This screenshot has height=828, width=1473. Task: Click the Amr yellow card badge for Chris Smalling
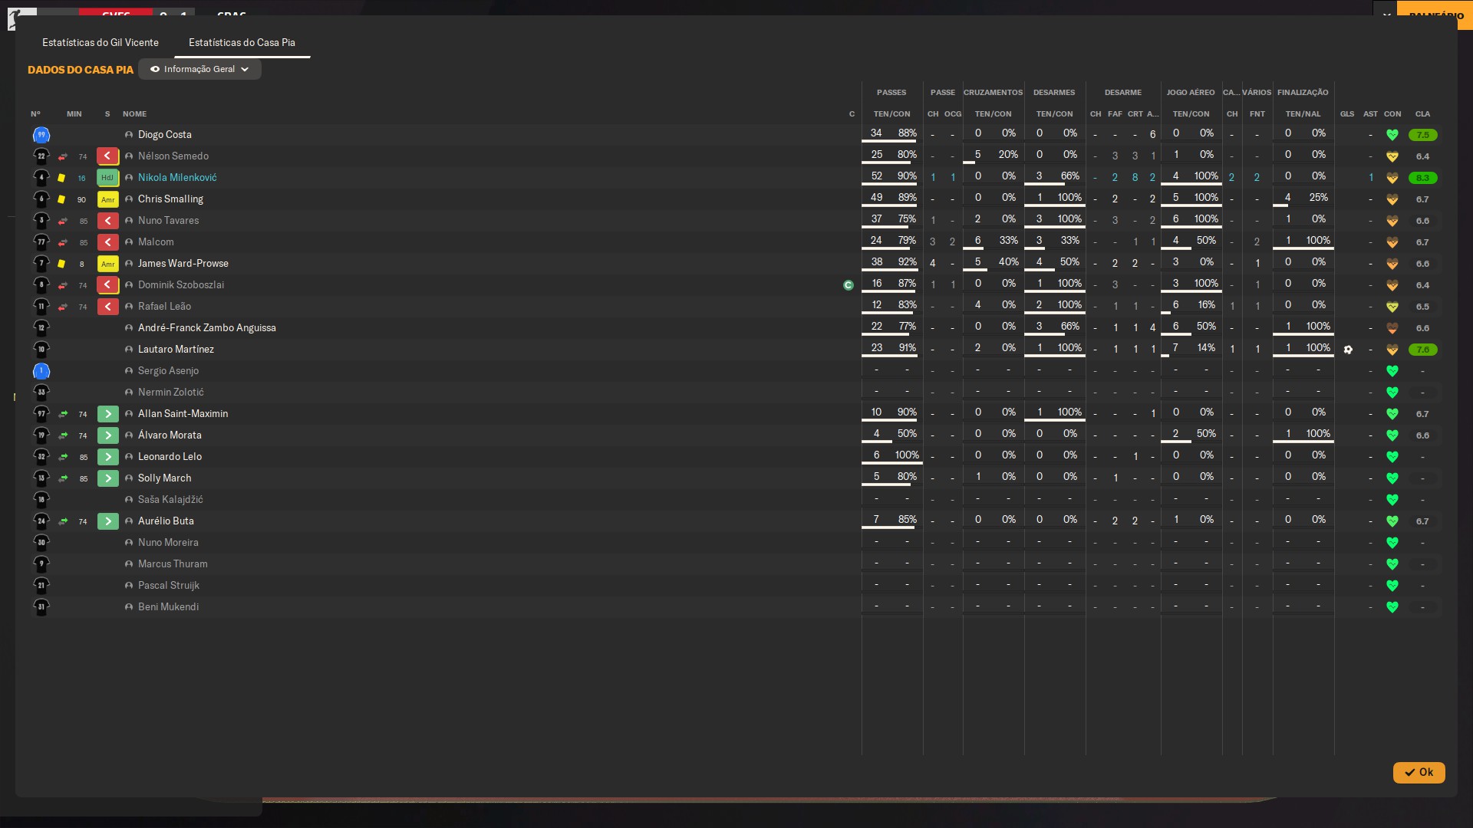107,199
